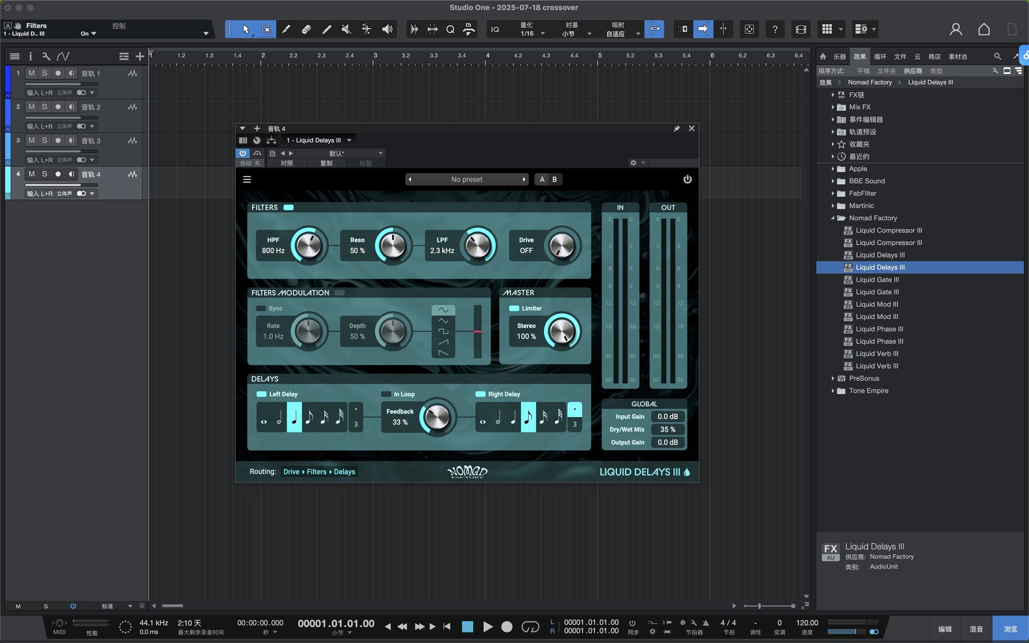Select the Mute tool
The height and width of the screenshot is (643, 1029).
346,29
